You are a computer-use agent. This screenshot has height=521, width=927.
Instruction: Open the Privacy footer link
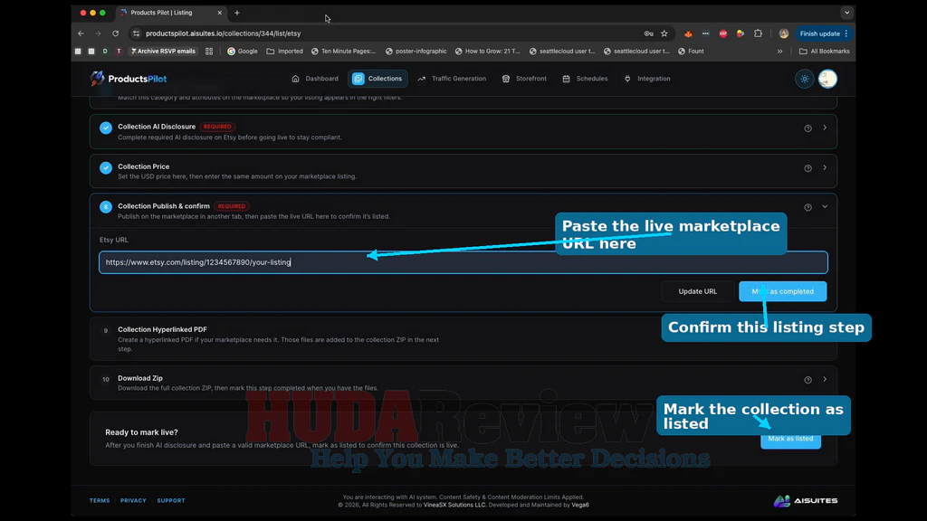point(133,500)
